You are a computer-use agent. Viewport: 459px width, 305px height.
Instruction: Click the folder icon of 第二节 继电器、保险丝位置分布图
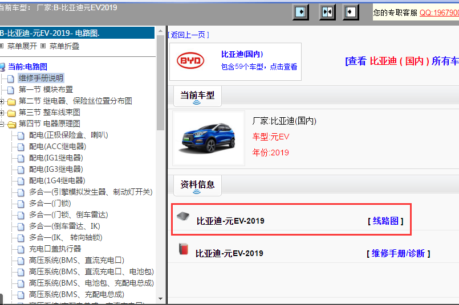[x=11, y=102]
